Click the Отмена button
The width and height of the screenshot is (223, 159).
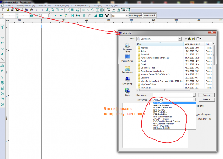pyautogui.click(x=206, y=100)
